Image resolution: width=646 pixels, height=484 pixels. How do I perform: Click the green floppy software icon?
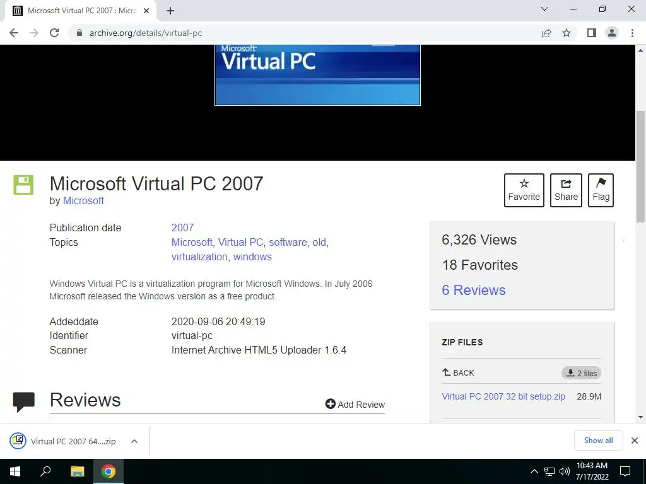point(23,185)
